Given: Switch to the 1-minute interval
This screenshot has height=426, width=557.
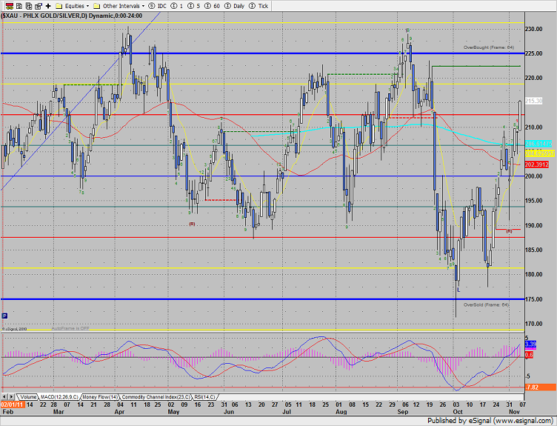Looking at the screenshot, I should (x=177, y=6).
